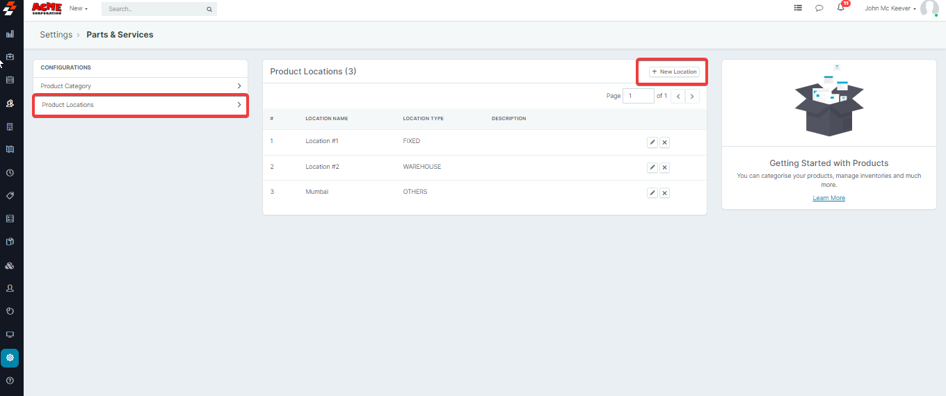Click the DESCRIPTION column header
Image resolution: width=946 pixels, height=396 pixels.
coord(508,119)
